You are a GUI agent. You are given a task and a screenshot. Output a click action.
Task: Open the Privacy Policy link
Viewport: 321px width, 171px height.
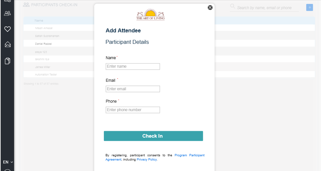coord(147,160)
